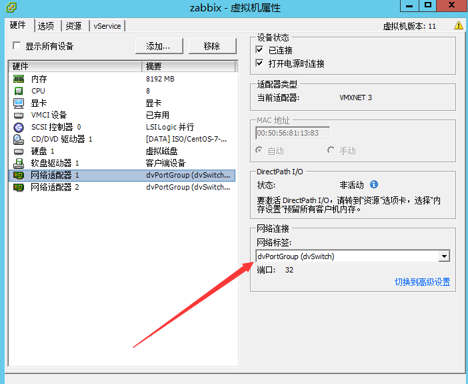
Task: Close the zabbix properties window
Action: click(x=452, y=6)
